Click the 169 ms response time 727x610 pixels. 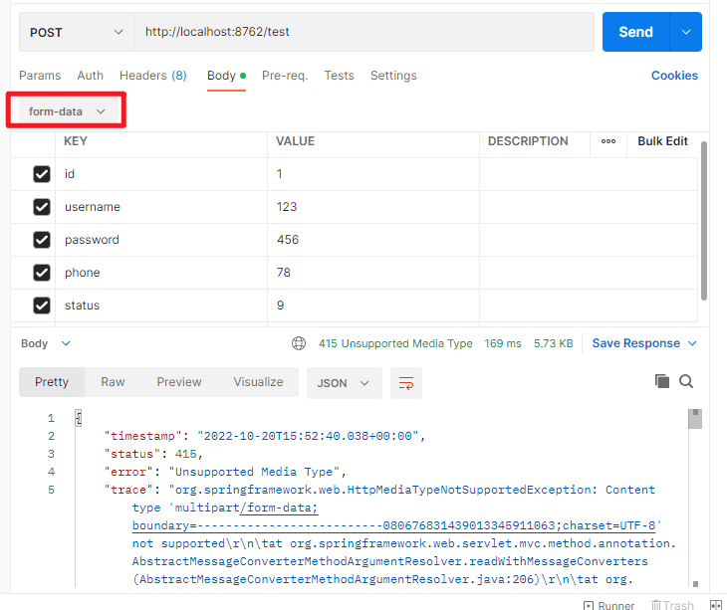pos(503,343)
